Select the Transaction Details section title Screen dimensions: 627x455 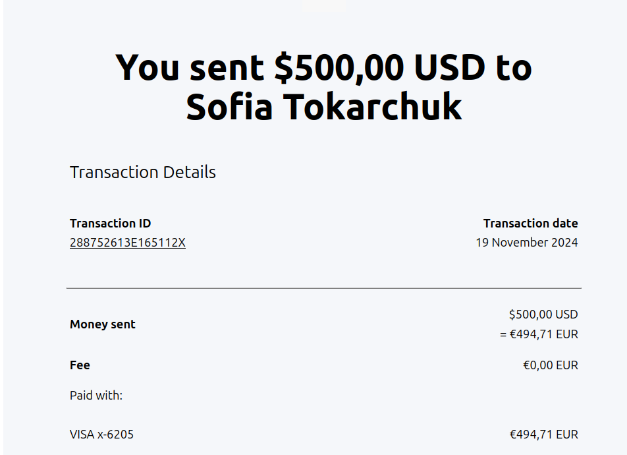tap(143, 173)
